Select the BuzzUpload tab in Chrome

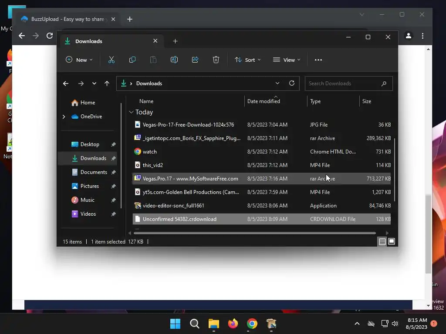click(68, 19)
